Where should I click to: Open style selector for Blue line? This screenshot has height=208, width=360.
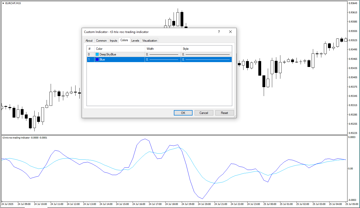tap(206, 60)
